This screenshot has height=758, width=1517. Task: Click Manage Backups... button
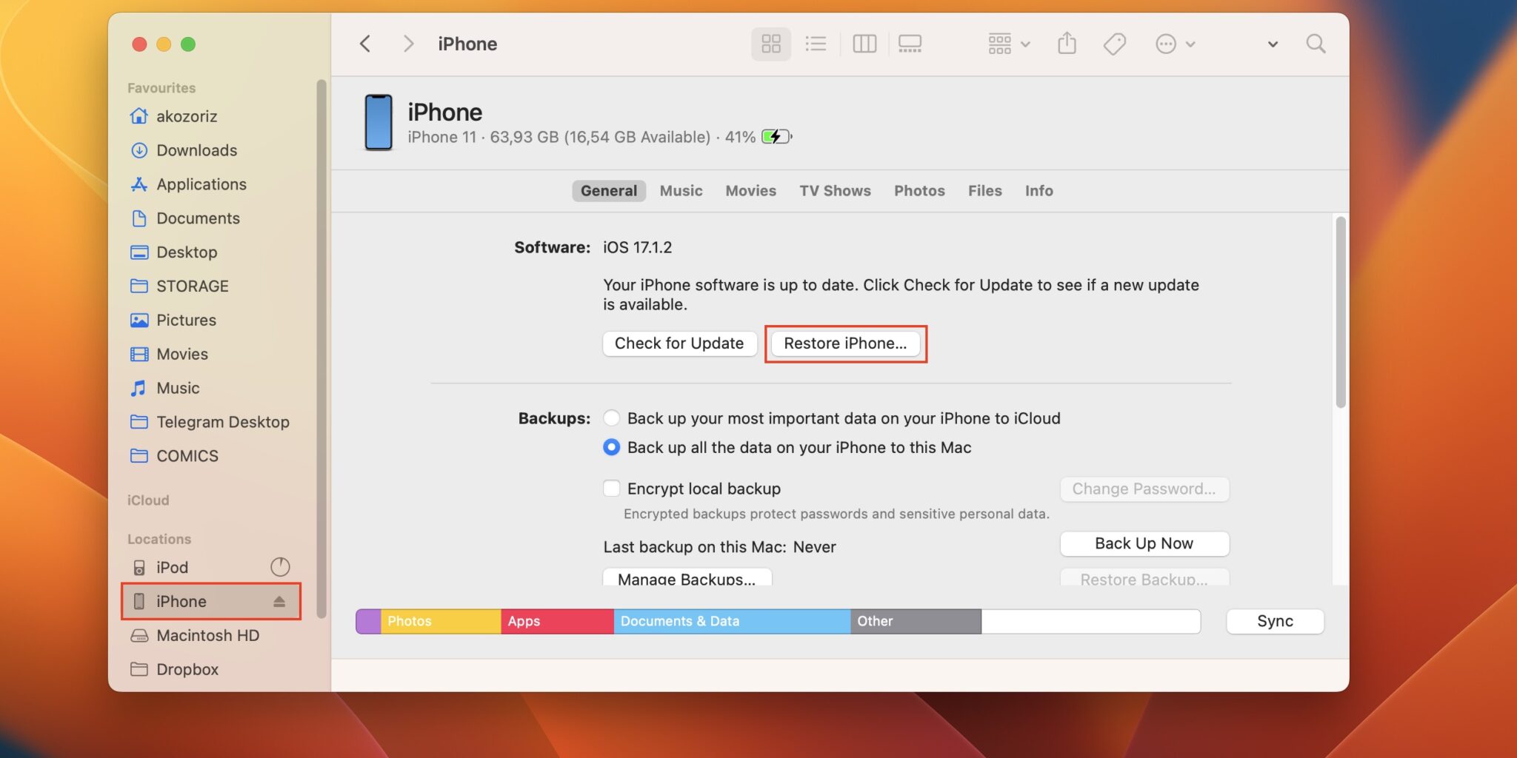coord(687,577)
